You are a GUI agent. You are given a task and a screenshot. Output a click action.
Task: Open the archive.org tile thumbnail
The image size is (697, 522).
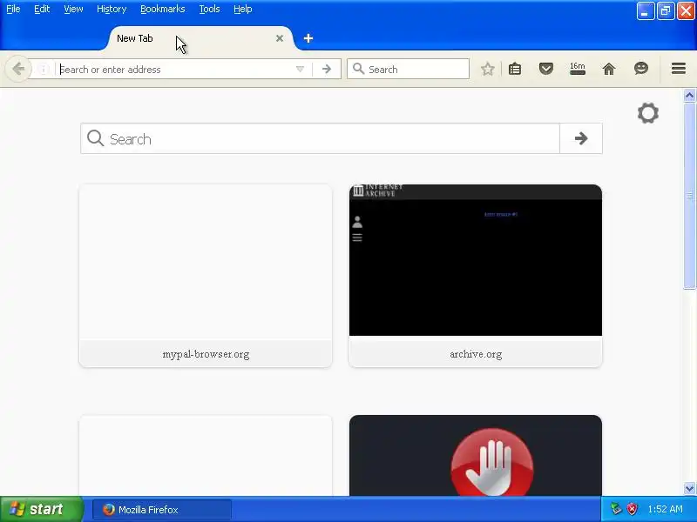pyautogui.click(x=476, y=260)
